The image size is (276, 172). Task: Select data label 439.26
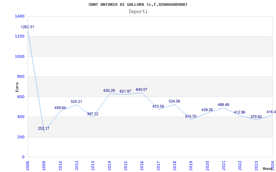(x=207, y=110)
